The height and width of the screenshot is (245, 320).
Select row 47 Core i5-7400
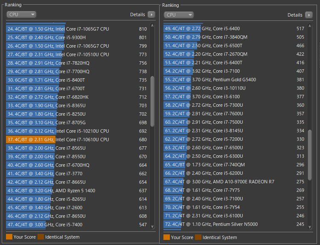click(x=77, y=225)
